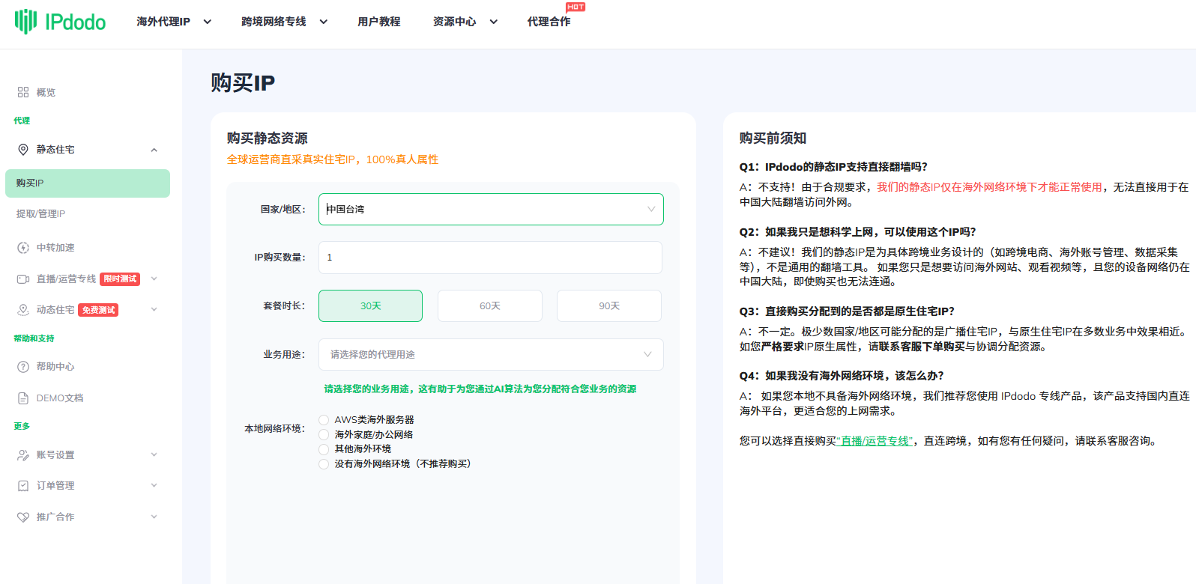1196x584 pixels.
Task: Click the IP purchase quantity input field
Action: pyautogui.click(x=490, y=258)
